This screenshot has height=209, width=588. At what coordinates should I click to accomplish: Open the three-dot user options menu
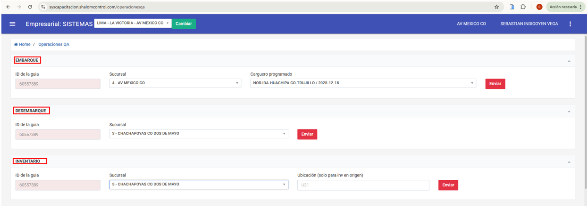click(570, 24)
